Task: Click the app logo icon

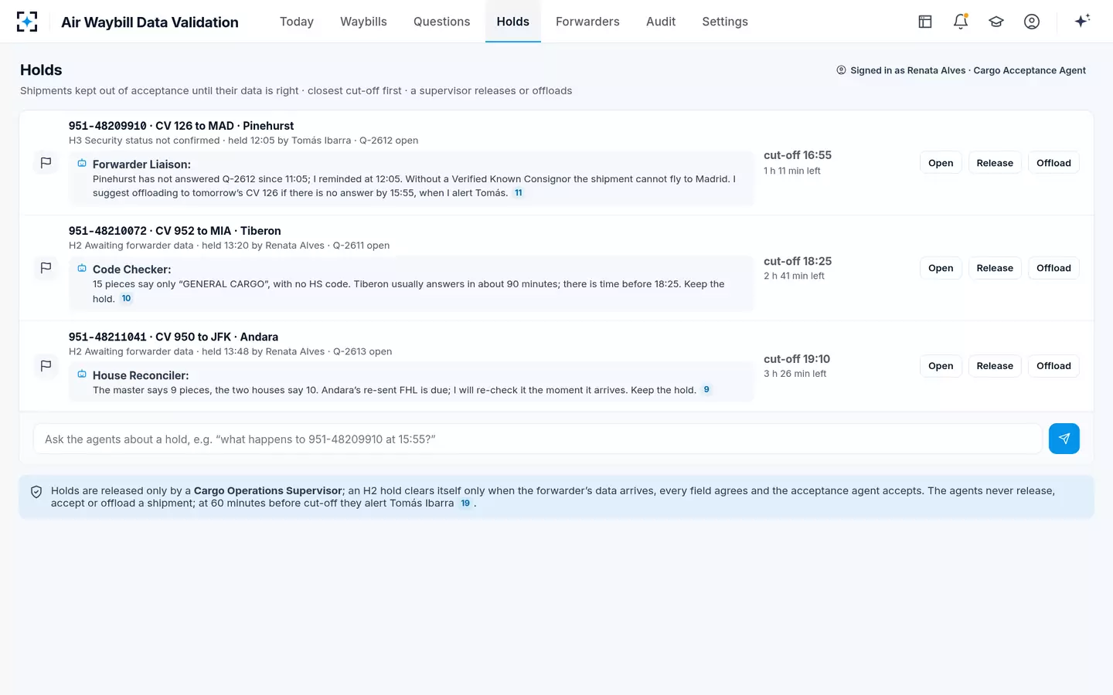Action: click(x=27, y=22)
